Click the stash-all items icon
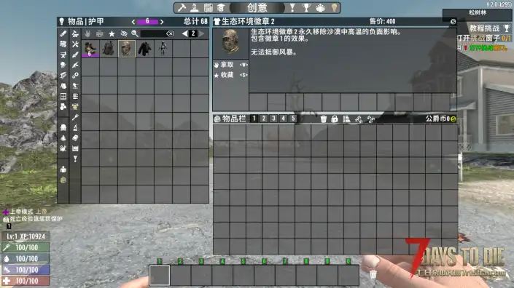The width and height of the screenshot is (514, 288). tap(359, 119)
